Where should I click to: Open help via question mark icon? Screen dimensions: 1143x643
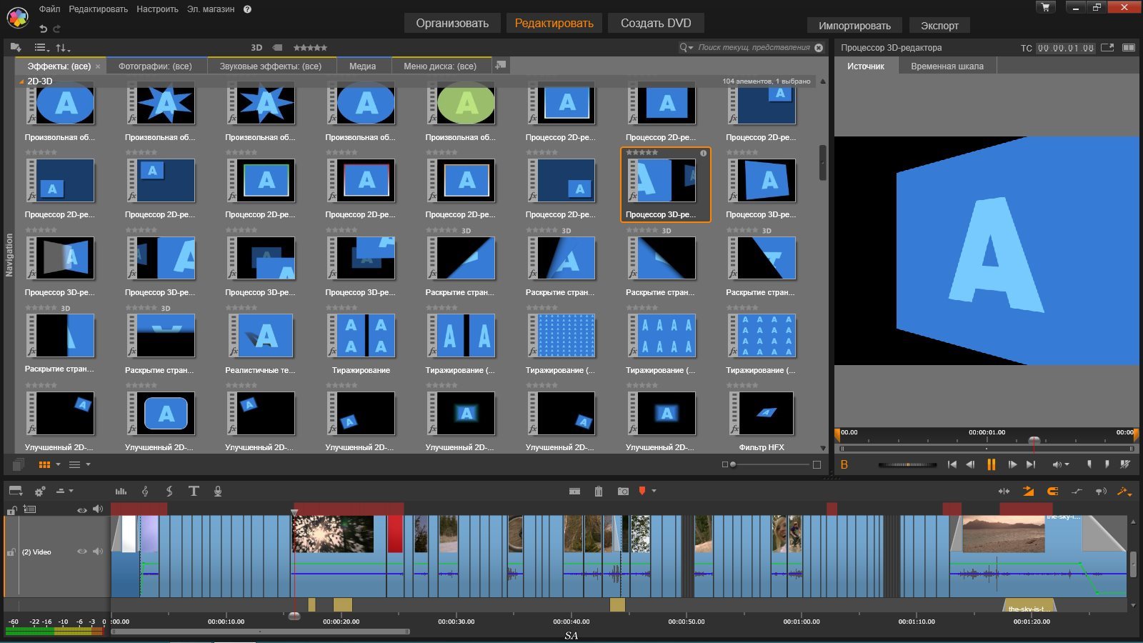coord(247,9)
